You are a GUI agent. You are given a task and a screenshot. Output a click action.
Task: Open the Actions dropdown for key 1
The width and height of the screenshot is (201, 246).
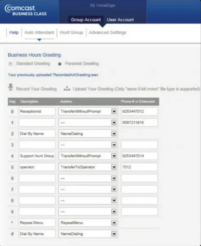88,122
